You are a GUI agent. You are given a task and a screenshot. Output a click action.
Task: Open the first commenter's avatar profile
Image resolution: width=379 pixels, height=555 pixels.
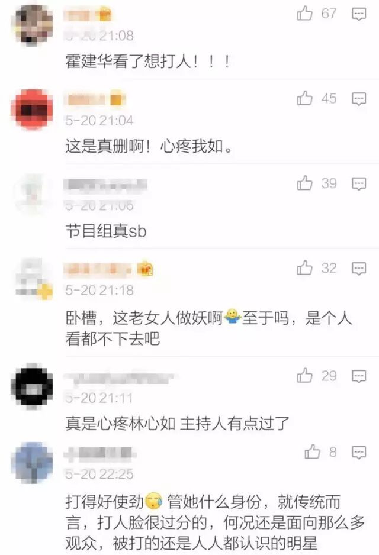[x=32, y=24]
